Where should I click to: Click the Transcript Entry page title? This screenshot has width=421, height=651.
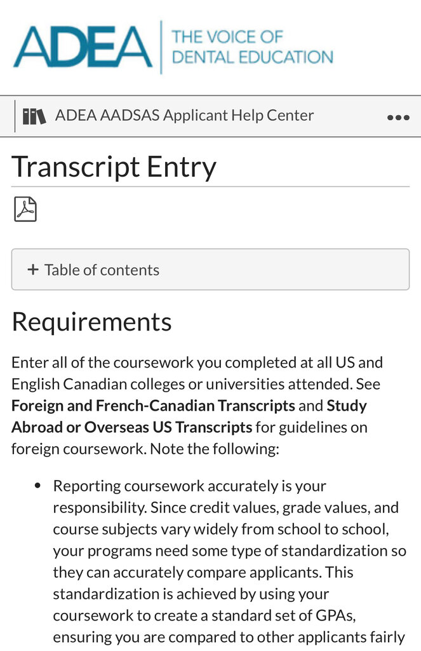coord(114,167)
